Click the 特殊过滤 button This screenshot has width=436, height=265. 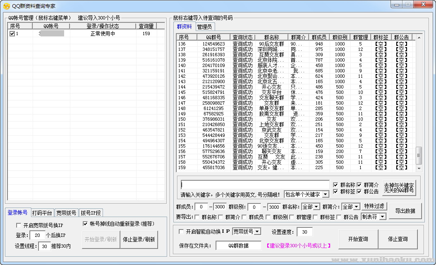point(374,206)
